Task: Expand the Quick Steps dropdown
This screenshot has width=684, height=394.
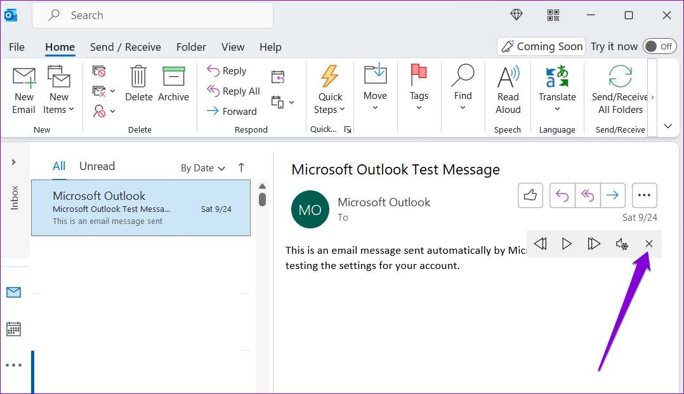Action: pyautogui.click(x=330, y=103)
